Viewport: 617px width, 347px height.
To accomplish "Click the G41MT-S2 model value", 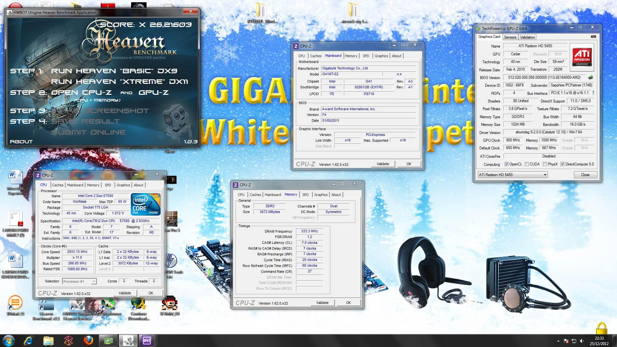I will click(x=351, y=74).
